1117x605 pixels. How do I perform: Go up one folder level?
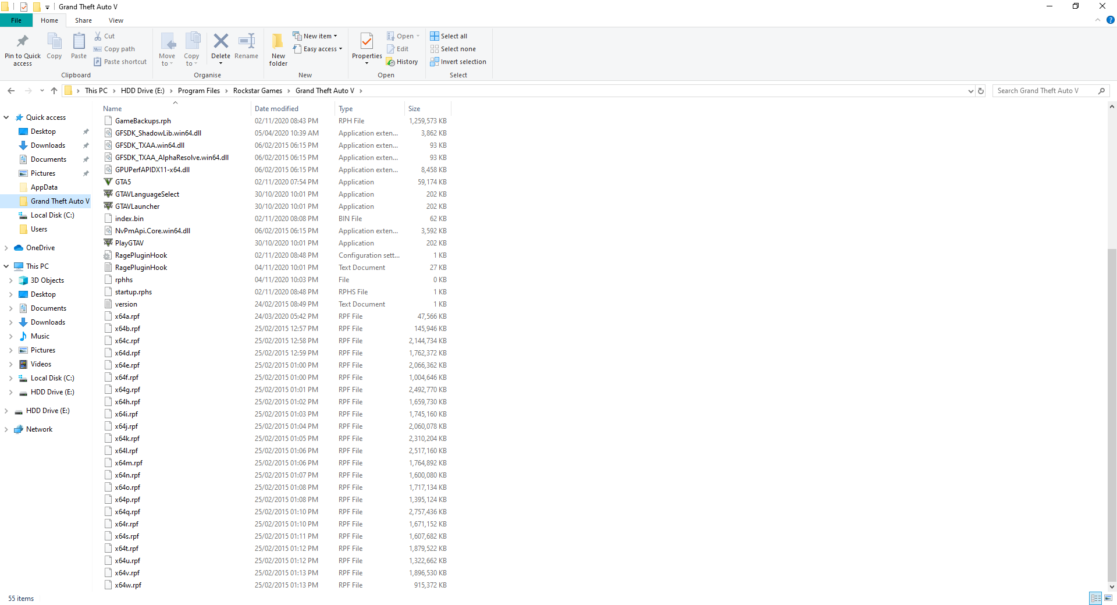[x=54, y=91]
